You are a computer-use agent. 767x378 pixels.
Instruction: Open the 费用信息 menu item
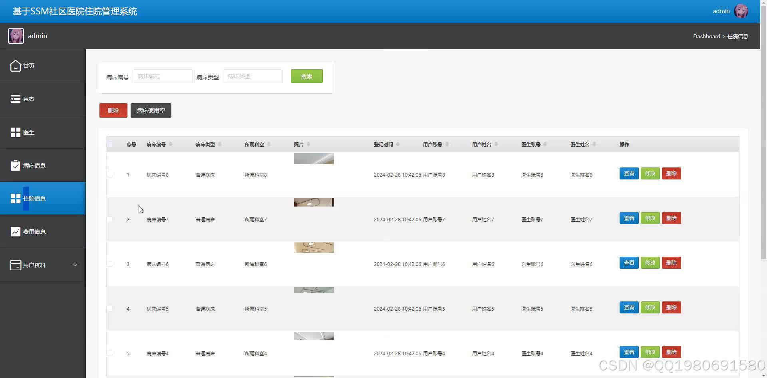(x=43, y=232)
